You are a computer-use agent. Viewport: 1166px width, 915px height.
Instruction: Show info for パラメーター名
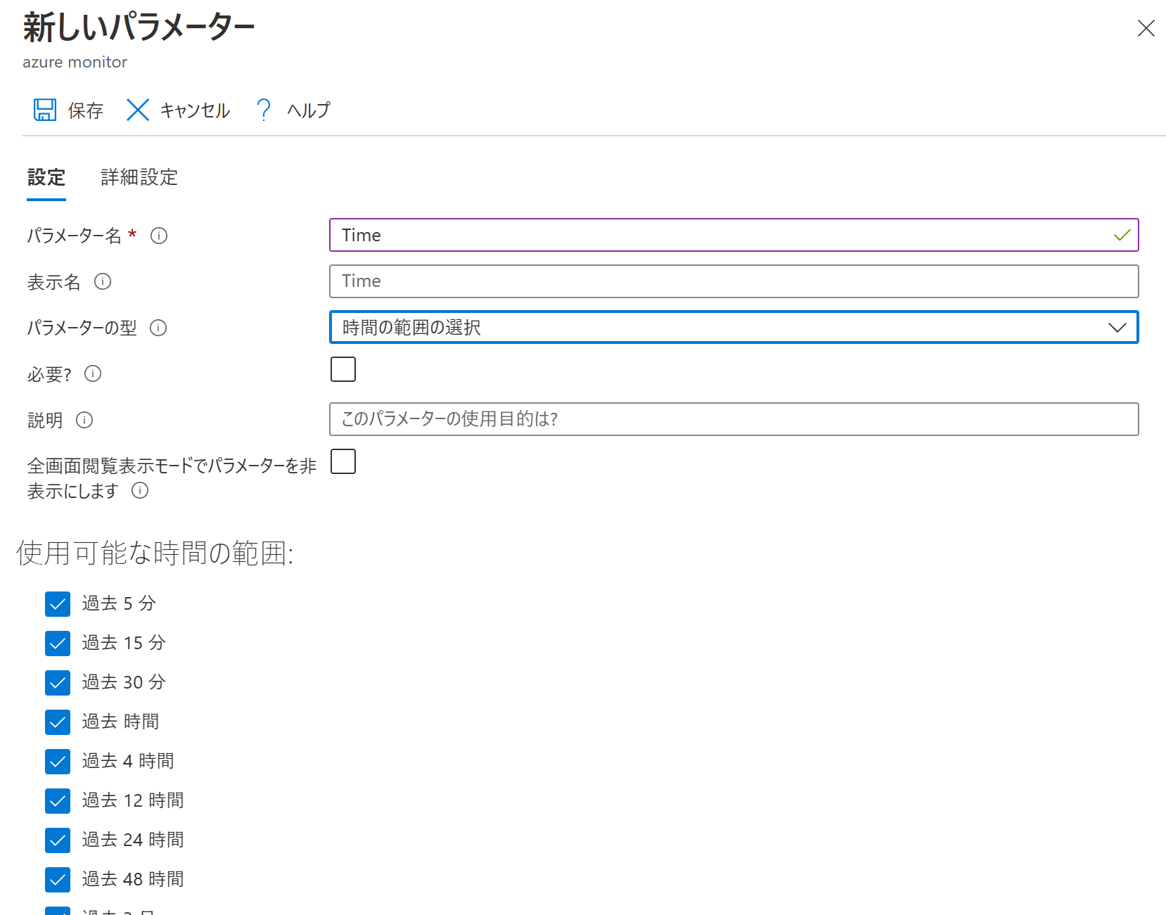pyautogui.click(x=159, y=236)
